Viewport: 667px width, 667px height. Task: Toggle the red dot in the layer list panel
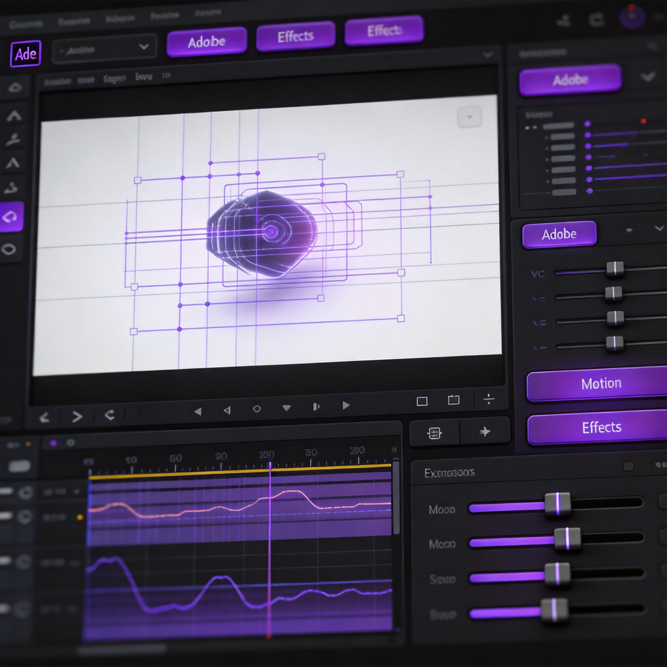click(x=644, y=121)
